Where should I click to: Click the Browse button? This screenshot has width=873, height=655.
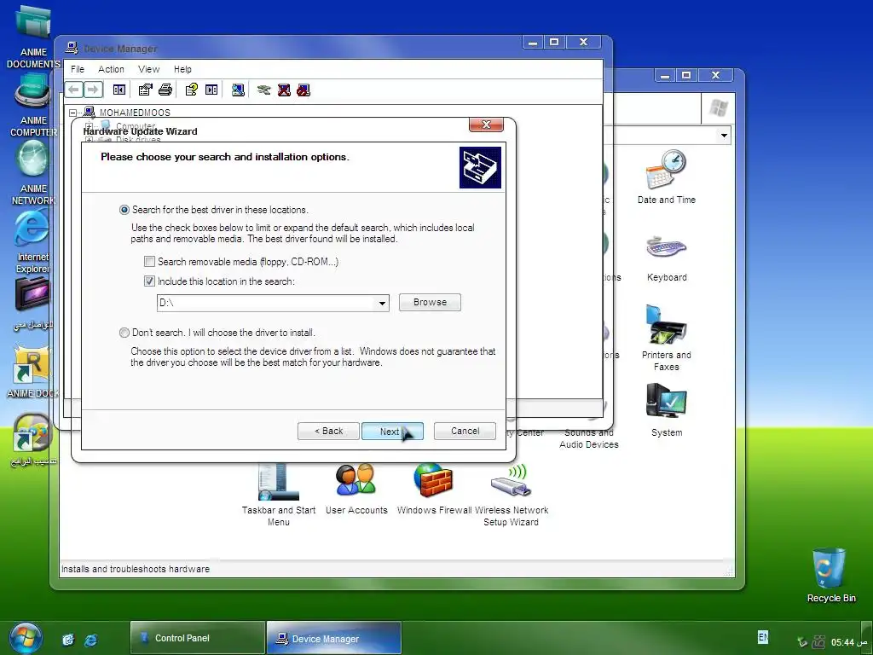tap(430, 302)
